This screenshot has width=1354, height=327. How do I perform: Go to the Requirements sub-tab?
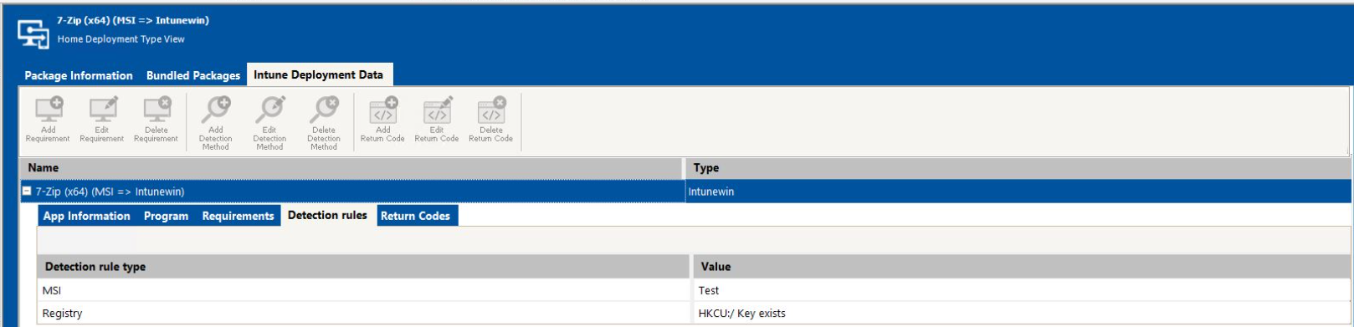pyautogui.click(x=238, y=216)
